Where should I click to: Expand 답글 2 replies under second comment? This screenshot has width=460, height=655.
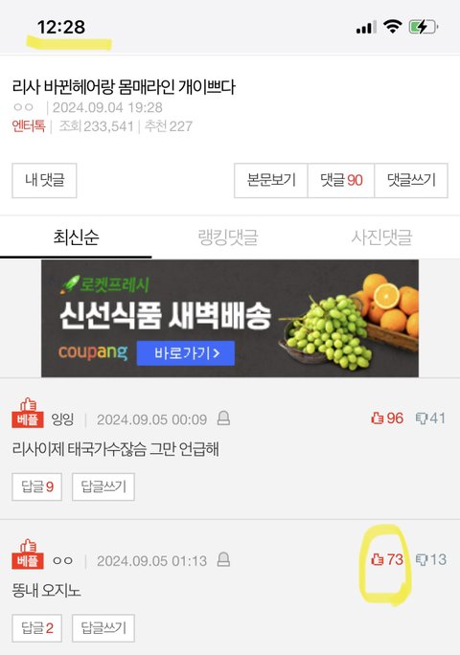(x=36, y=628)
